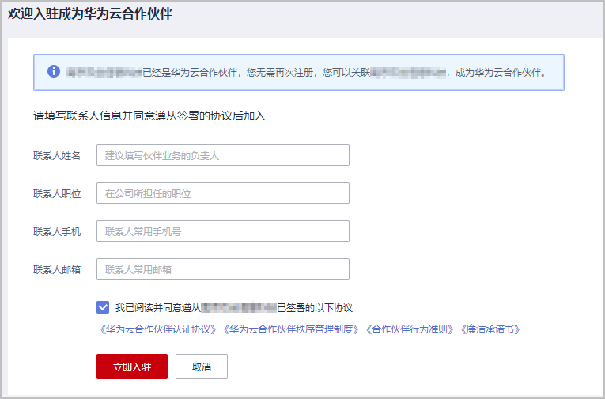The width and height of the screenshot is (605, 399).
Task: Click the red 立即入驻 button
Action: (132, 367)
